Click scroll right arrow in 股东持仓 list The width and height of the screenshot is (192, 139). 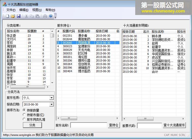[x=117, y=118]
